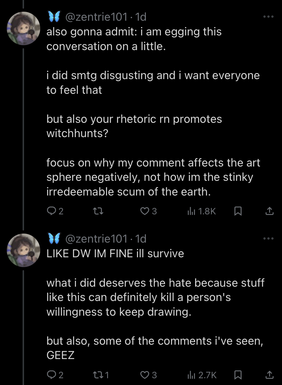Image resolution: width=282 pixels, height=385 pixels.
Task: Like the first tweet with 3 likes
Action: pyautogui.click(x=149, y=211)
